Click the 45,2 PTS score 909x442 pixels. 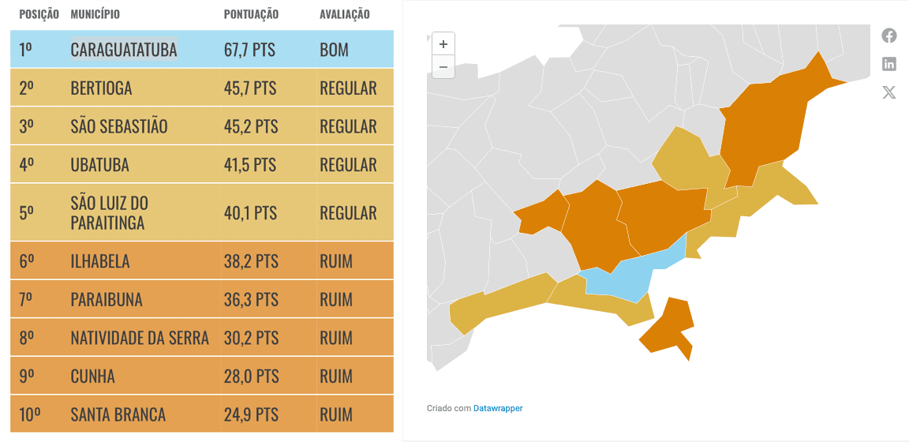pyautogui.click(x=251, y=126)
